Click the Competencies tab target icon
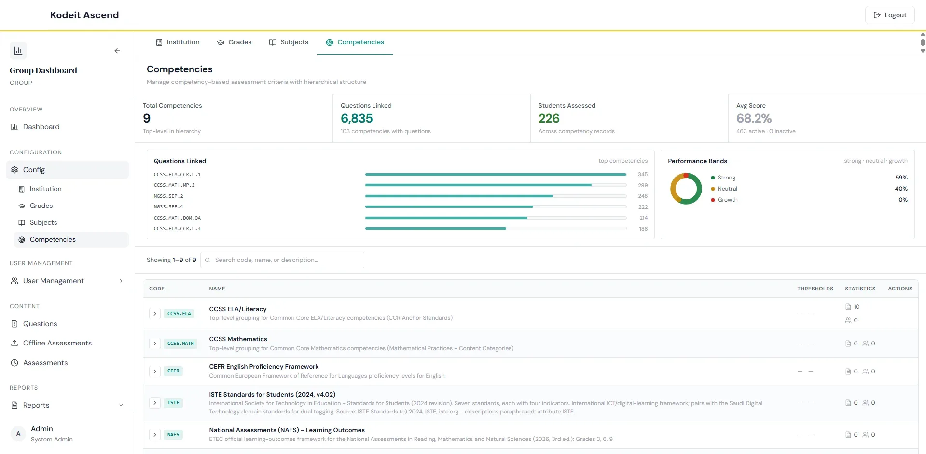Screen dimensions: 926x454 (330, 42)
